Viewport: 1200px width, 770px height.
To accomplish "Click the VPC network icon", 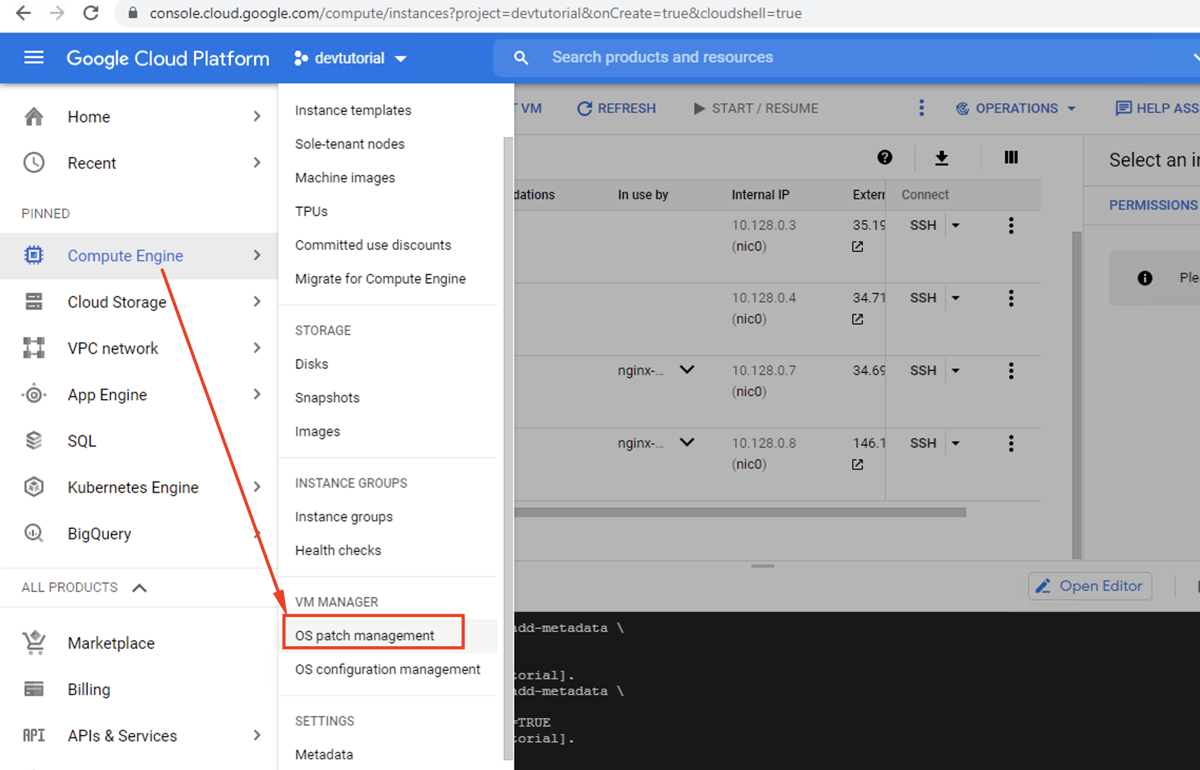I will coord(34,348).
